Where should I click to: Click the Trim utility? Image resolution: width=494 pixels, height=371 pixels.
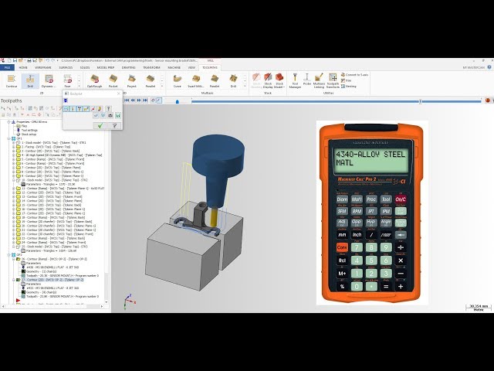[x=347, y=80]
